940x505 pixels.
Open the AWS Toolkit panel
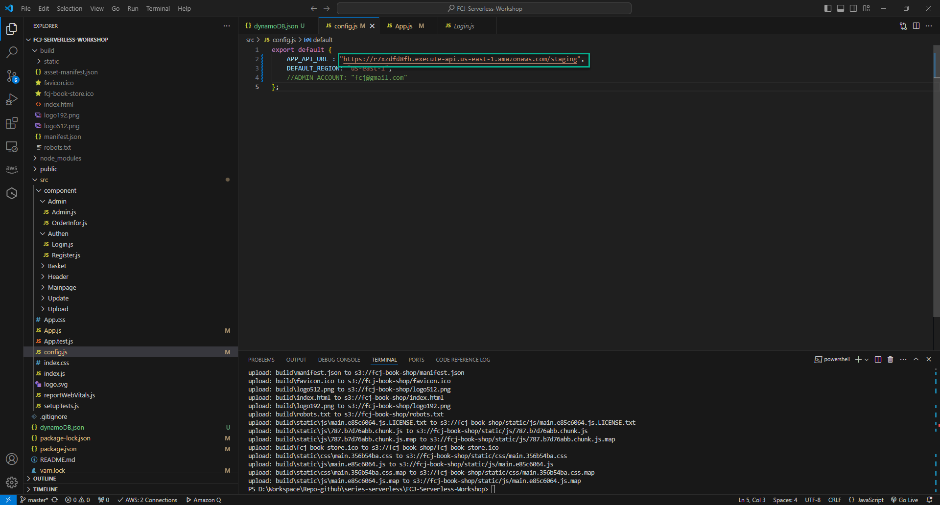click(x=12, y=169)
